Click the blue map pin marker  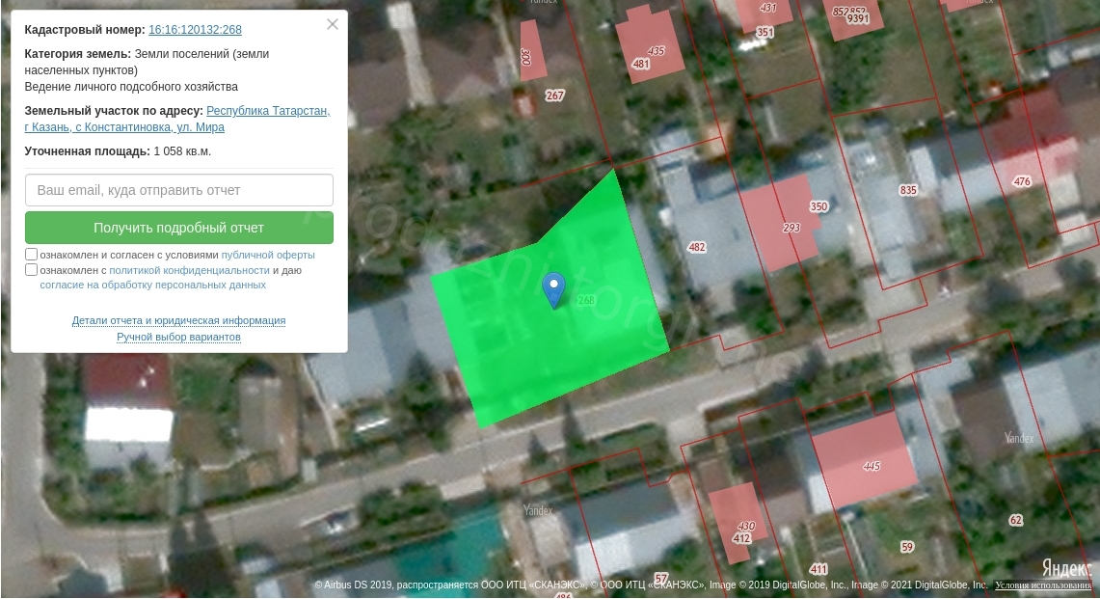(553, 288)
